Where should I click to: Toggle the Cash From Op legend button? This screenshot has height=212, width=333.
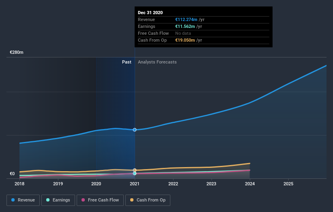(148, 200)
